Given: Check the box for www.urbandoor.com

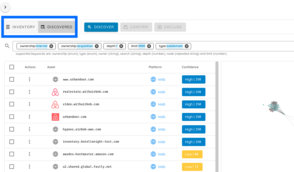Looking at the screenshot, I should [12, 79].
